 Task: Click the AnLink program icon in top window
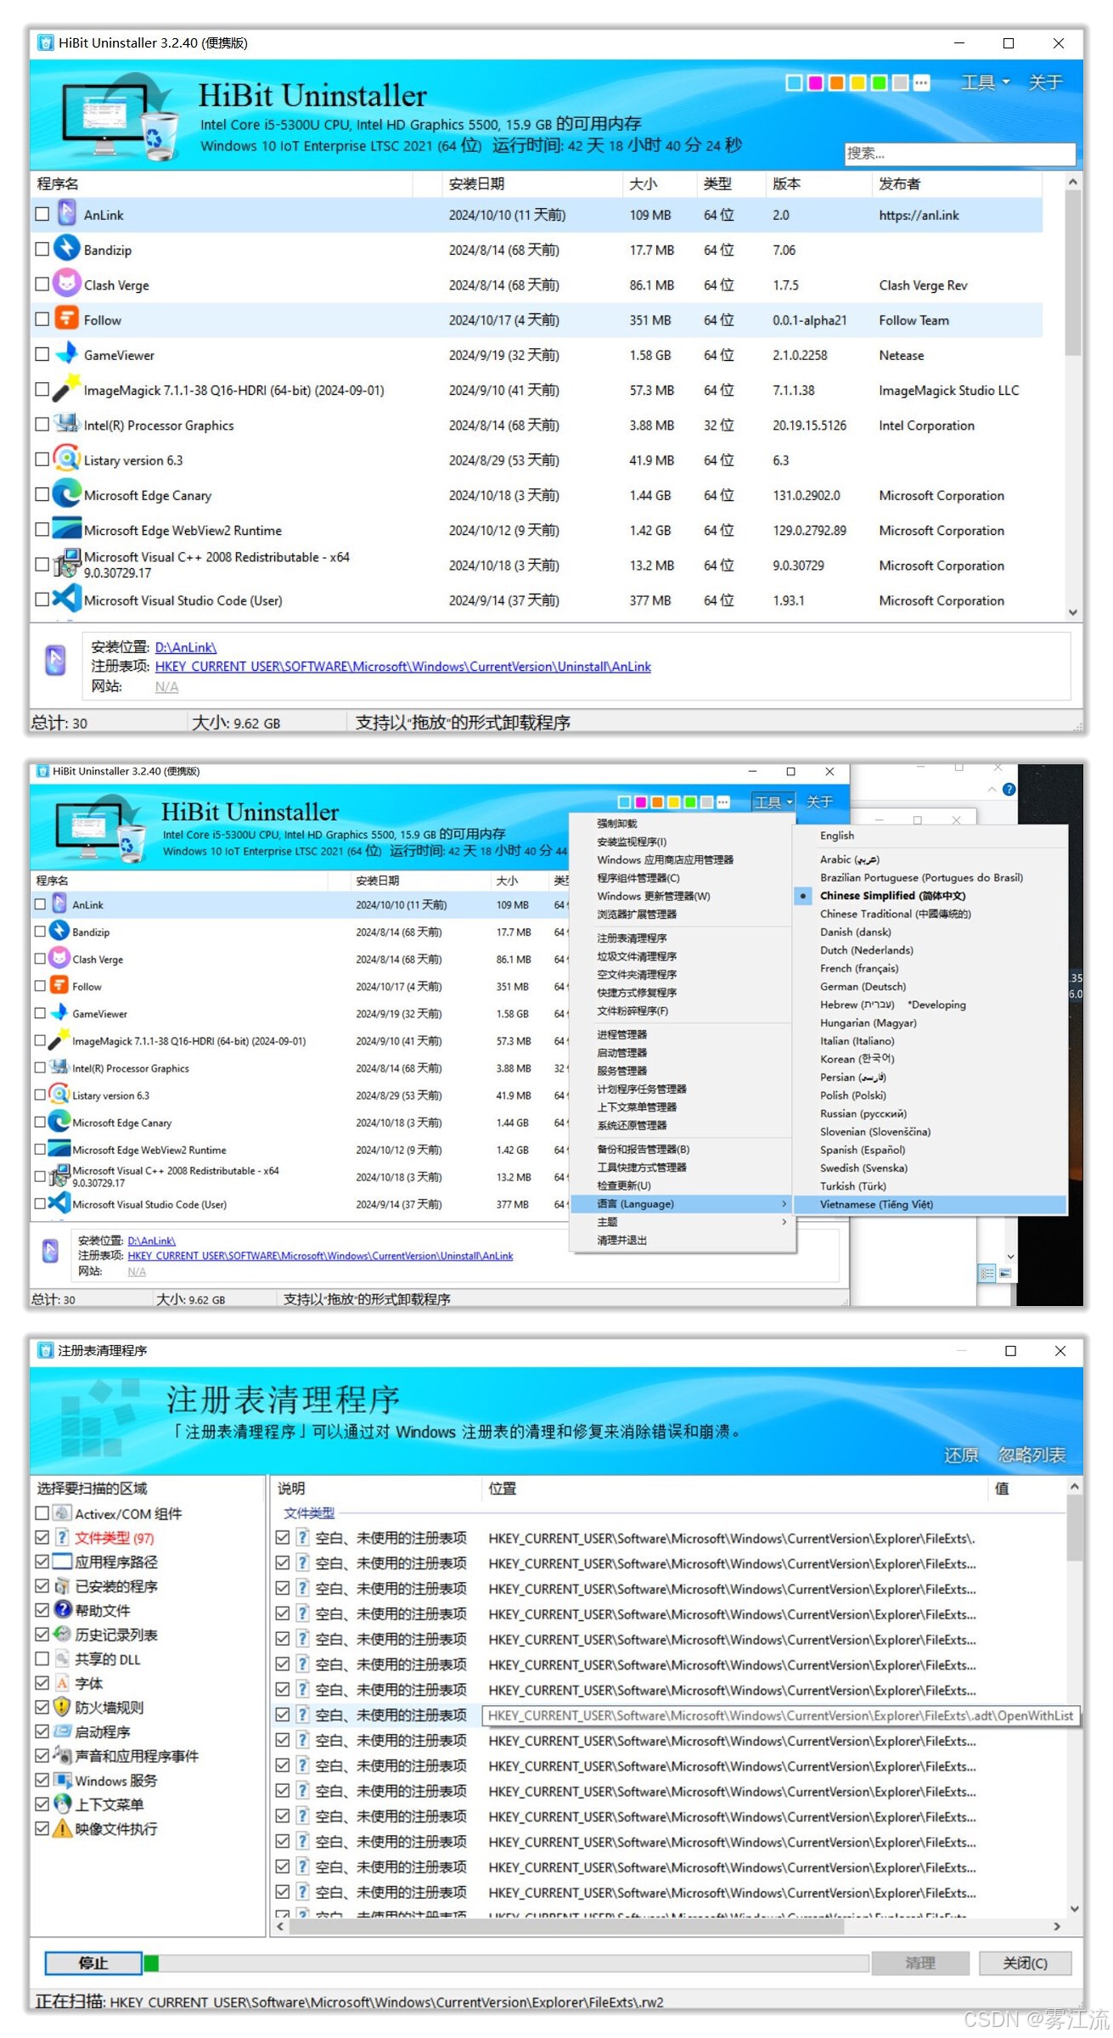(x=67, y=214)
